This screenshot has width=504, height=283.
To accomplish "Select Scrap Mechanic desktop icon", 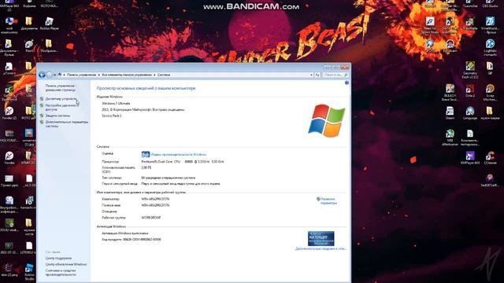I will pos(490,93).
